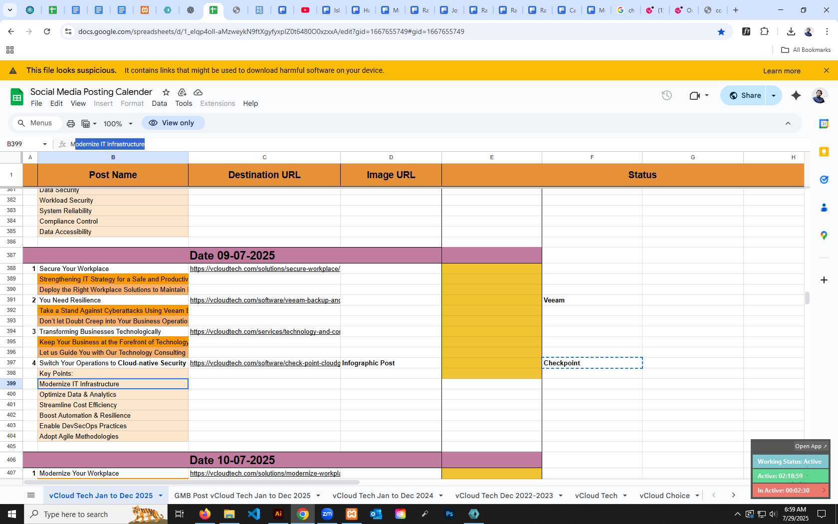Go back to previous page
The height and width of the screenshot is (524, 838).
[x=11, y=31]
